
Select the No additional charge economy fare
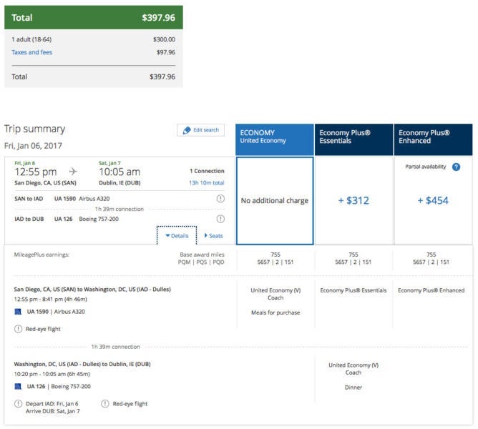click(275, 201)
